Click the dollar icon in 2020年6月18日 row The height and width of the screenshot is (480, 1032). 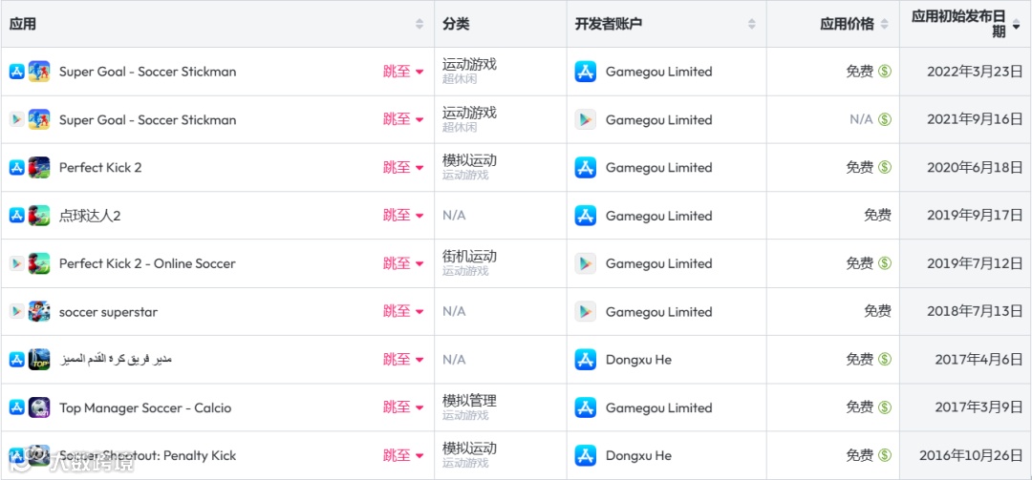coord(885,168)
